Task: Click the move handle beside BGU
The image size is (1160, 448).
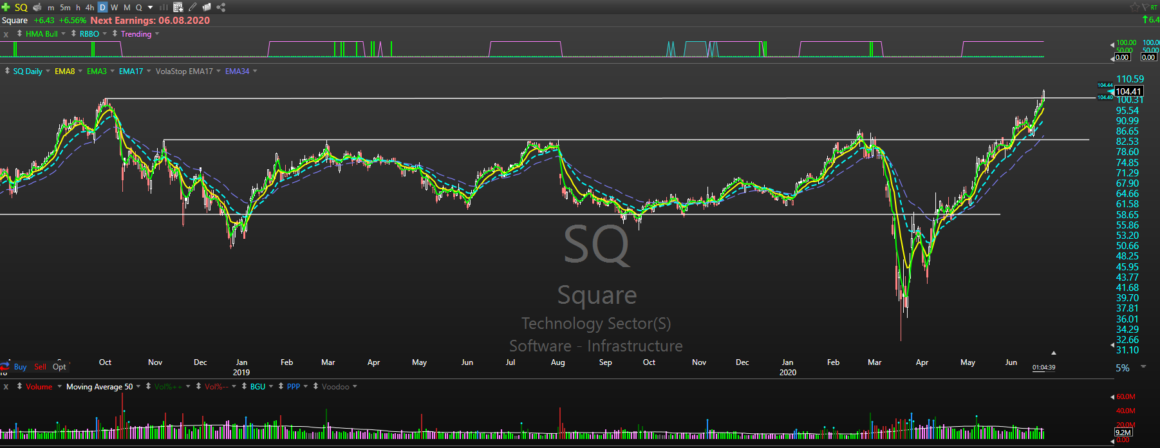Action: [244, 386]
